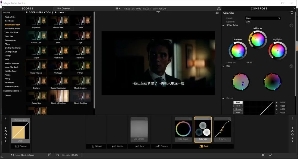
Task: Collapse the Looks drawer arrow
Action: (x=6, y=119)
